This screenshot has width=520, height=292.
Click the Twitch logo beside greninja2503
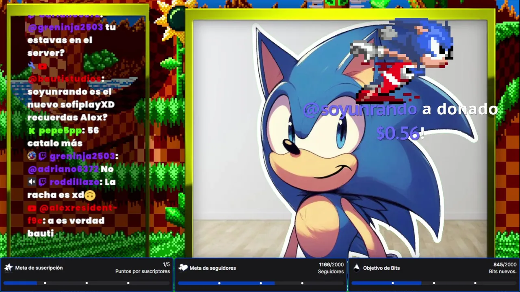coord(43,156)
